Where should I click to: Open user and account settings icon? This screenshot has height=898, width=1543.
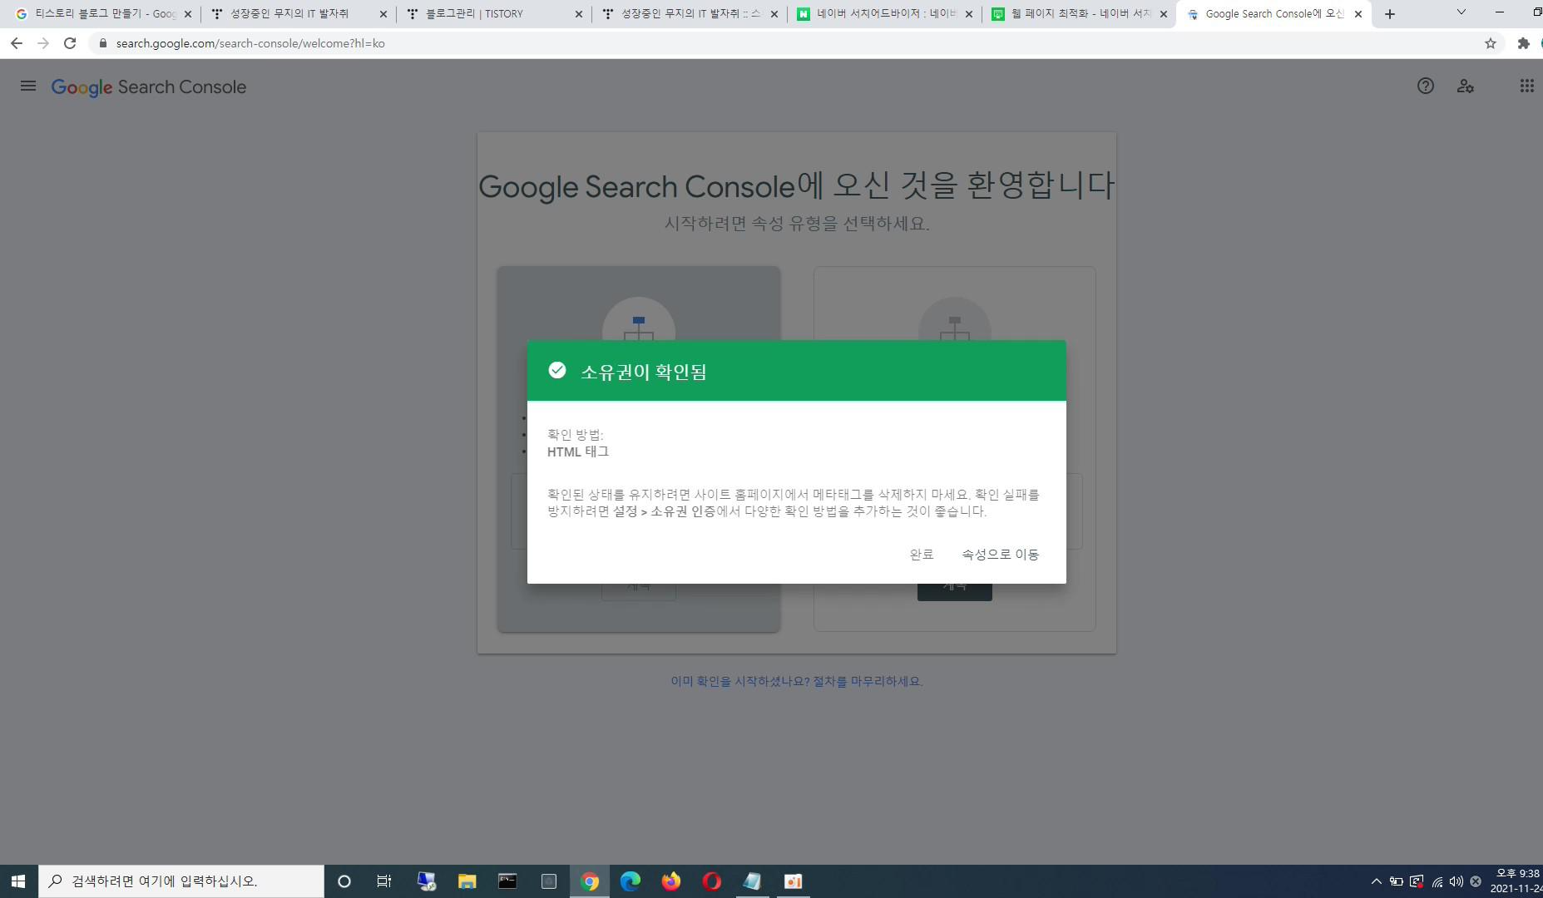1466,86
